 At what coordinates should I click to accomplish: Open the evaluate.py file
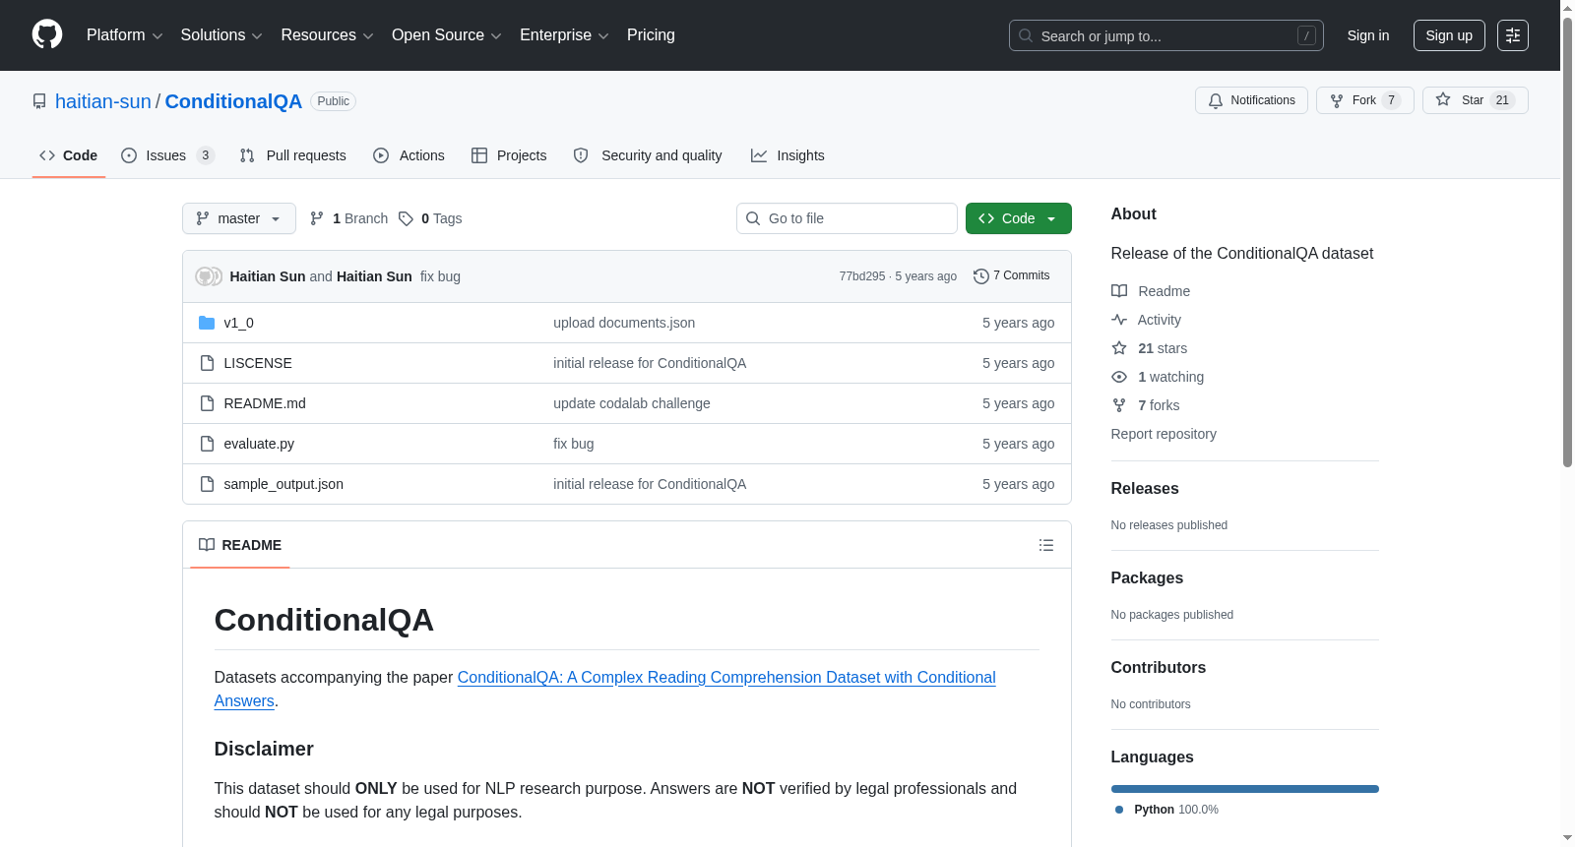pos(259,444)
